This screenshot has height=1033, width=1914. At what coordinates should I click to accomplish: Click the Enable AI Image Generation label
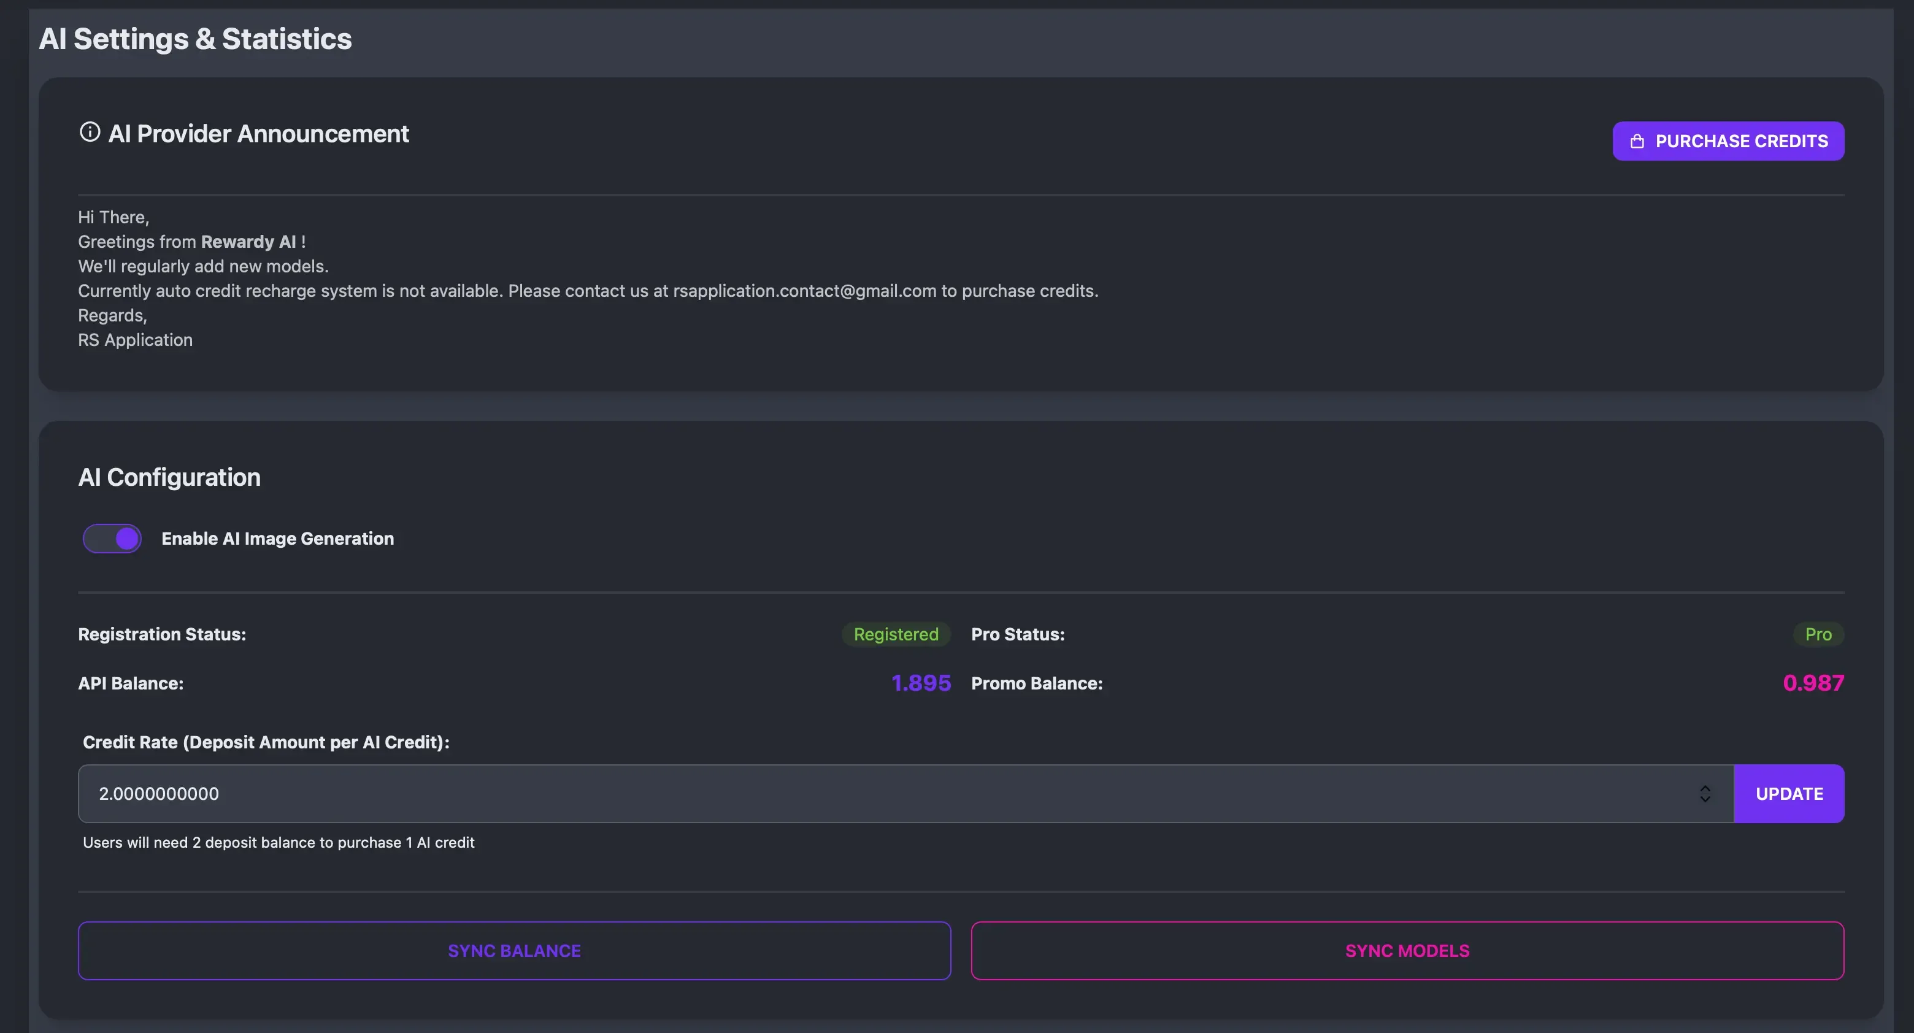tap(277, 539)
